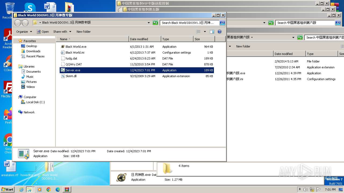Viewport: 344px width, 193px height.
Task: Open Desktop in navigation pane
Action: click(x=31, y=46)
